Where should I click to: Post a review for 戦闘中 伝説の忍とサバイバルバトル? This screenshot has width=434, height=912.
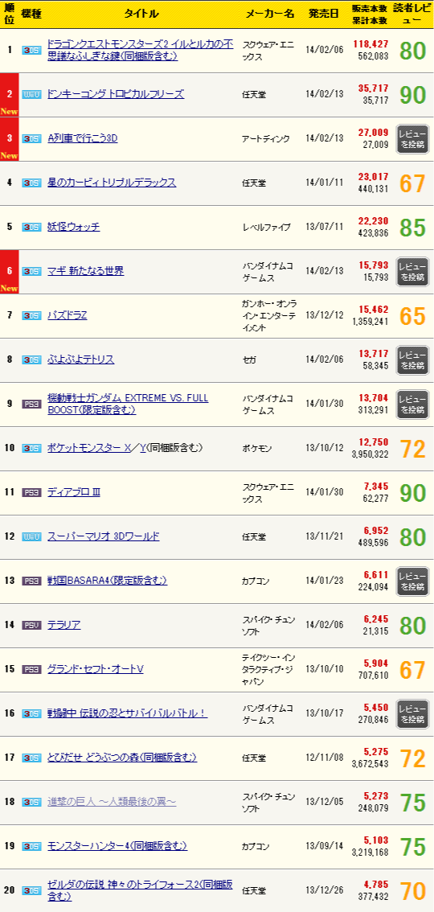pyautogui.click(x=412, y=713)
